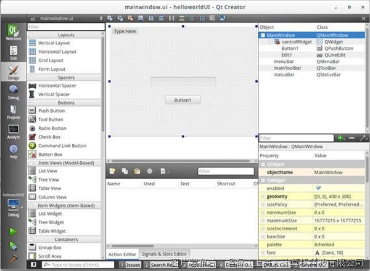Open the Help mode
Screen dimensions: 370x271
coord(13,152)
